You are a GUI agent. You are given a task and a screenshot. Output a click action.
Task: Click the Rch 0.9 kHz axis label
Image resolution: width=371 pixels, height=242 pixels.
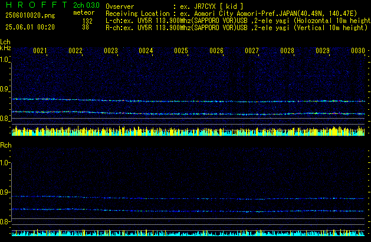coord(4,192)
